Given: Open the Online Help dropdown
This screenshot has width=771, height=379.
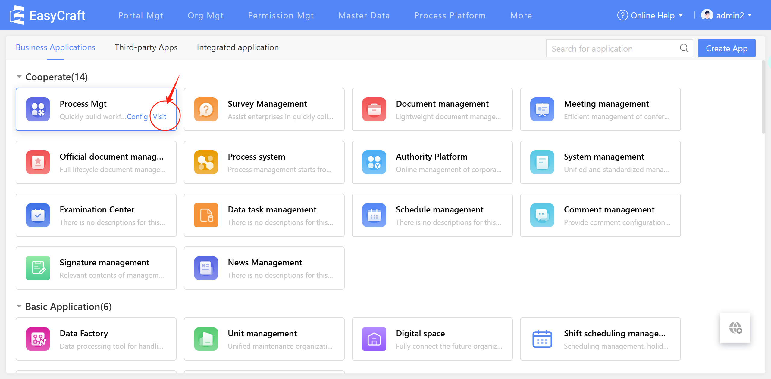Looking at the screenshot, I should coord(650,15).
